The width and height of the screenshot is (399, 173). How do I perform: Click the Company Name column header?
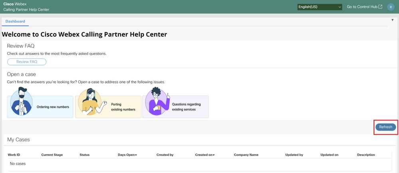tap(246, 155)
